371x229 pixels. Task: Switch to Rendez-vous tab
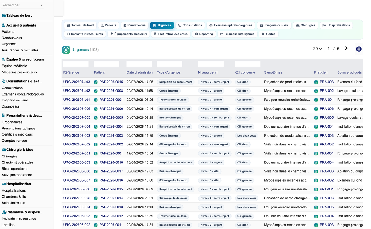(134, 25)
